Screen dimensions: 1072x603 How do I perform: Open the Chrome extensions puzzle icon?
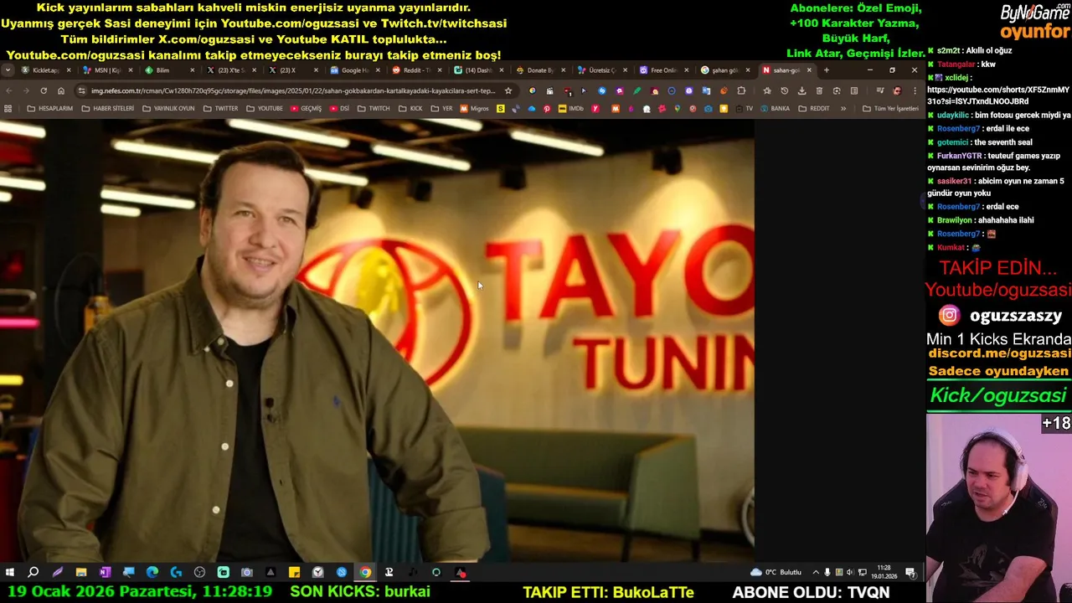(x=741, y=90)
